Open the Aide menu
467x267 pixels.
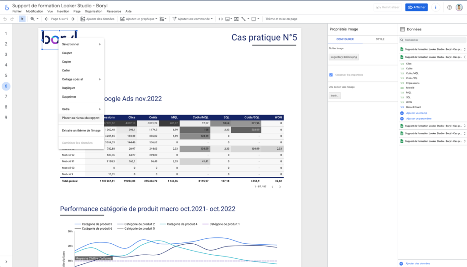click(128, 11)
